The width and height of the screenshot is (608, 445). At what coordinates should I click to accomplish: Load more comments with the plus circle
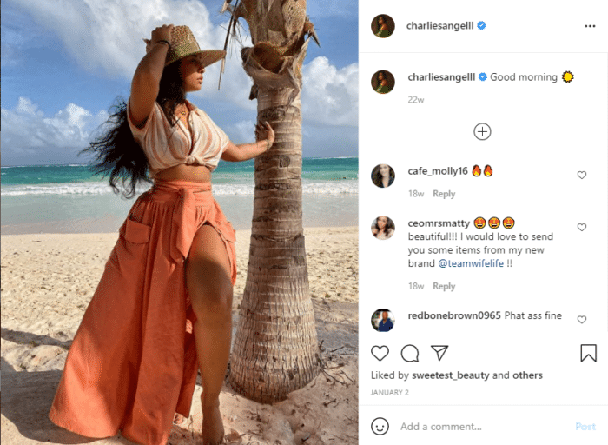pyautogui.click(x=482, y=131)
